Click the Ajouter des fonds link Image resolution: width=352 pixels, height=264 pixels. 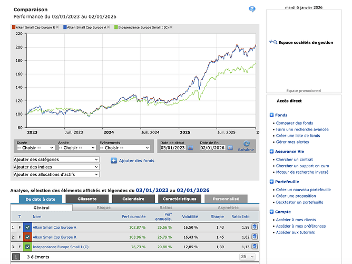tap(136, 161)
